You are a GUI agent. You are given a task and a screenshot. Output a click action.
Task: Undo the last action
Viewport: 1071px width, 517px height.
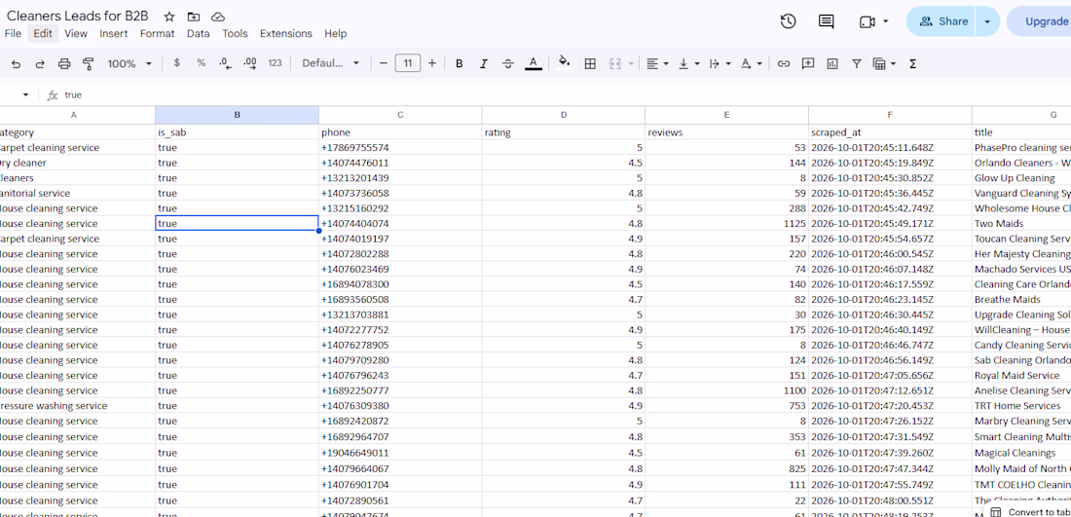pyautogui.click(x=17, y=63)
